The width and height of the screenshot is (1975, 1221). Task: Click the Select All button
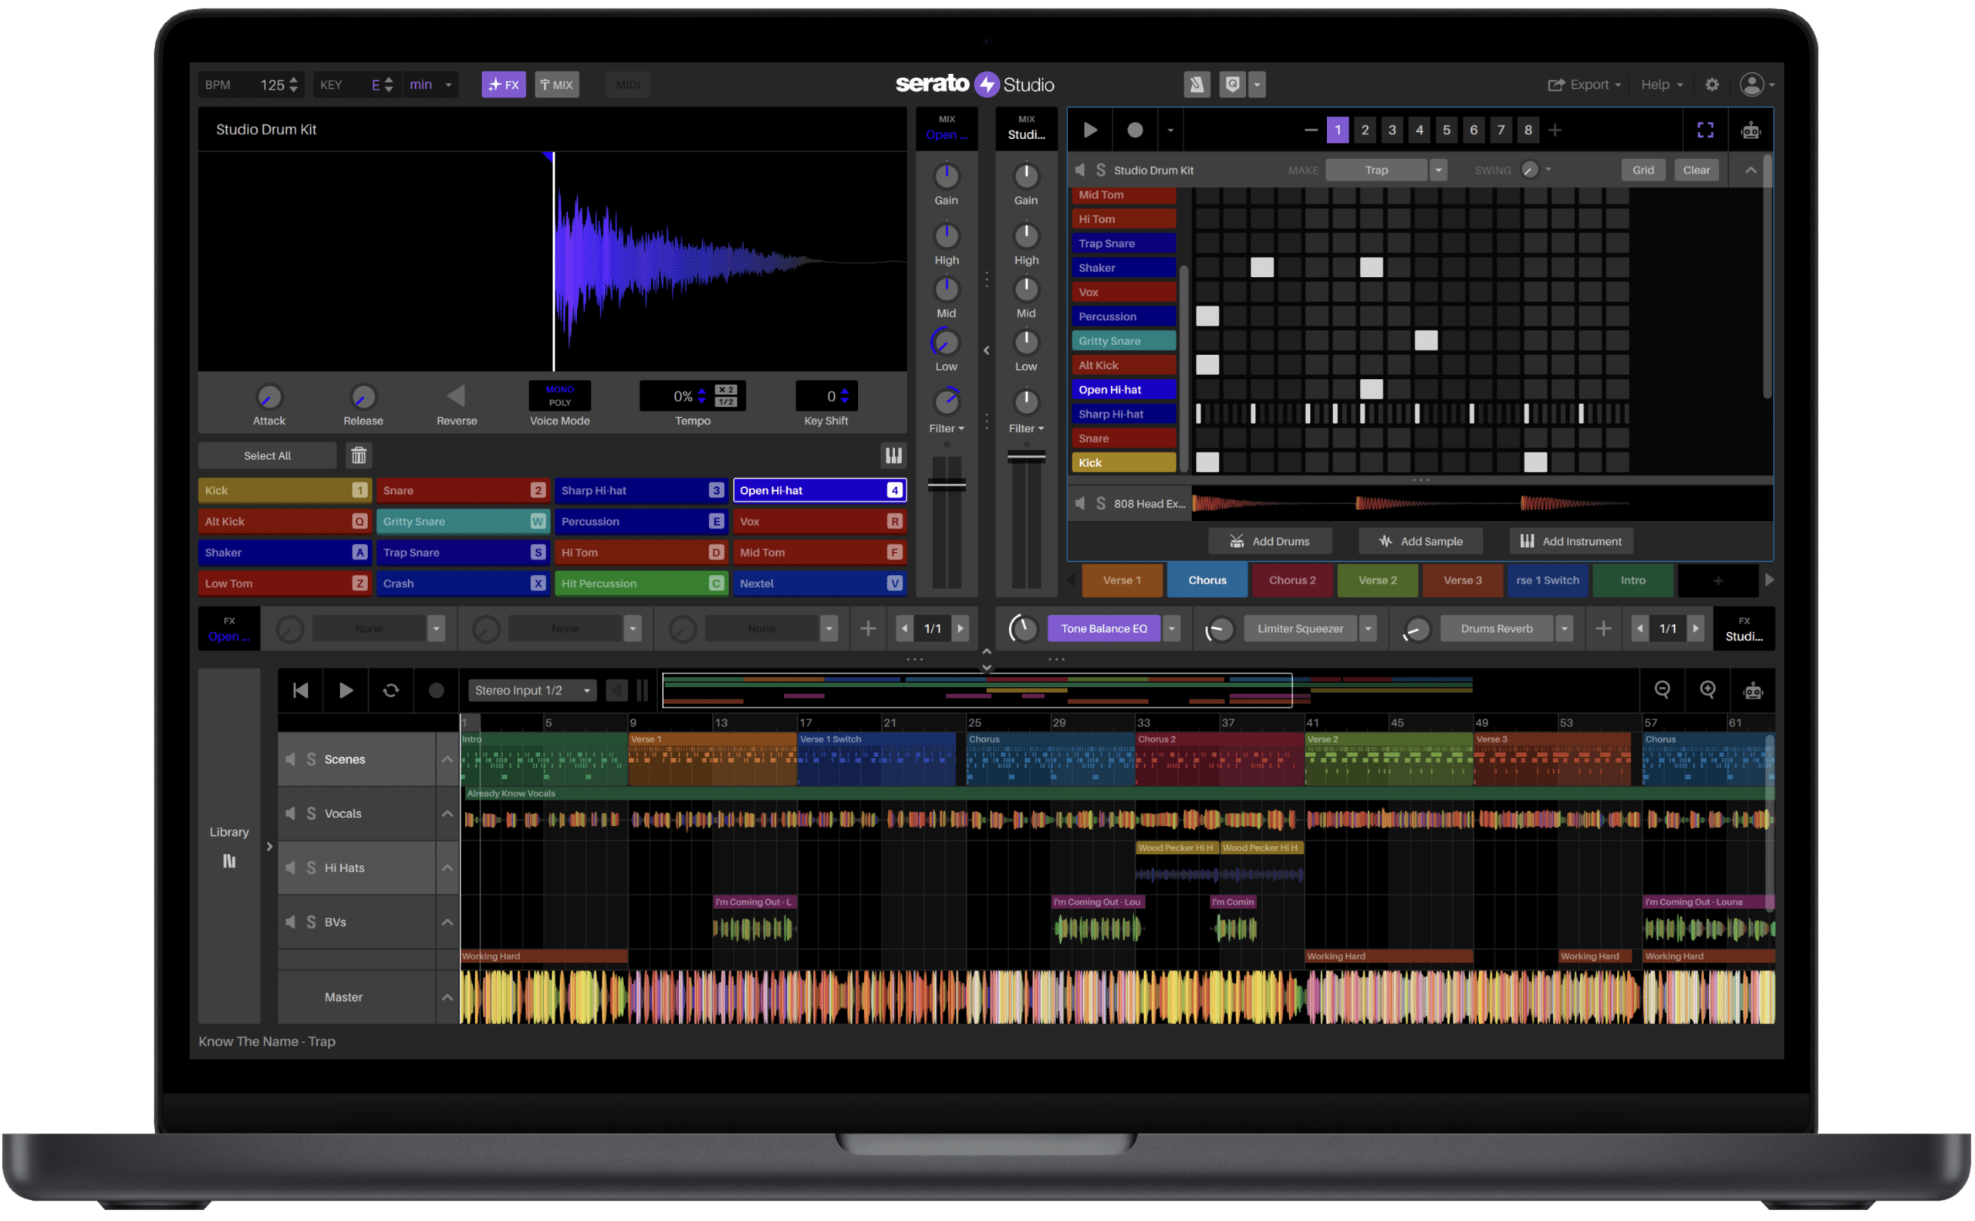tap(267, 455)
